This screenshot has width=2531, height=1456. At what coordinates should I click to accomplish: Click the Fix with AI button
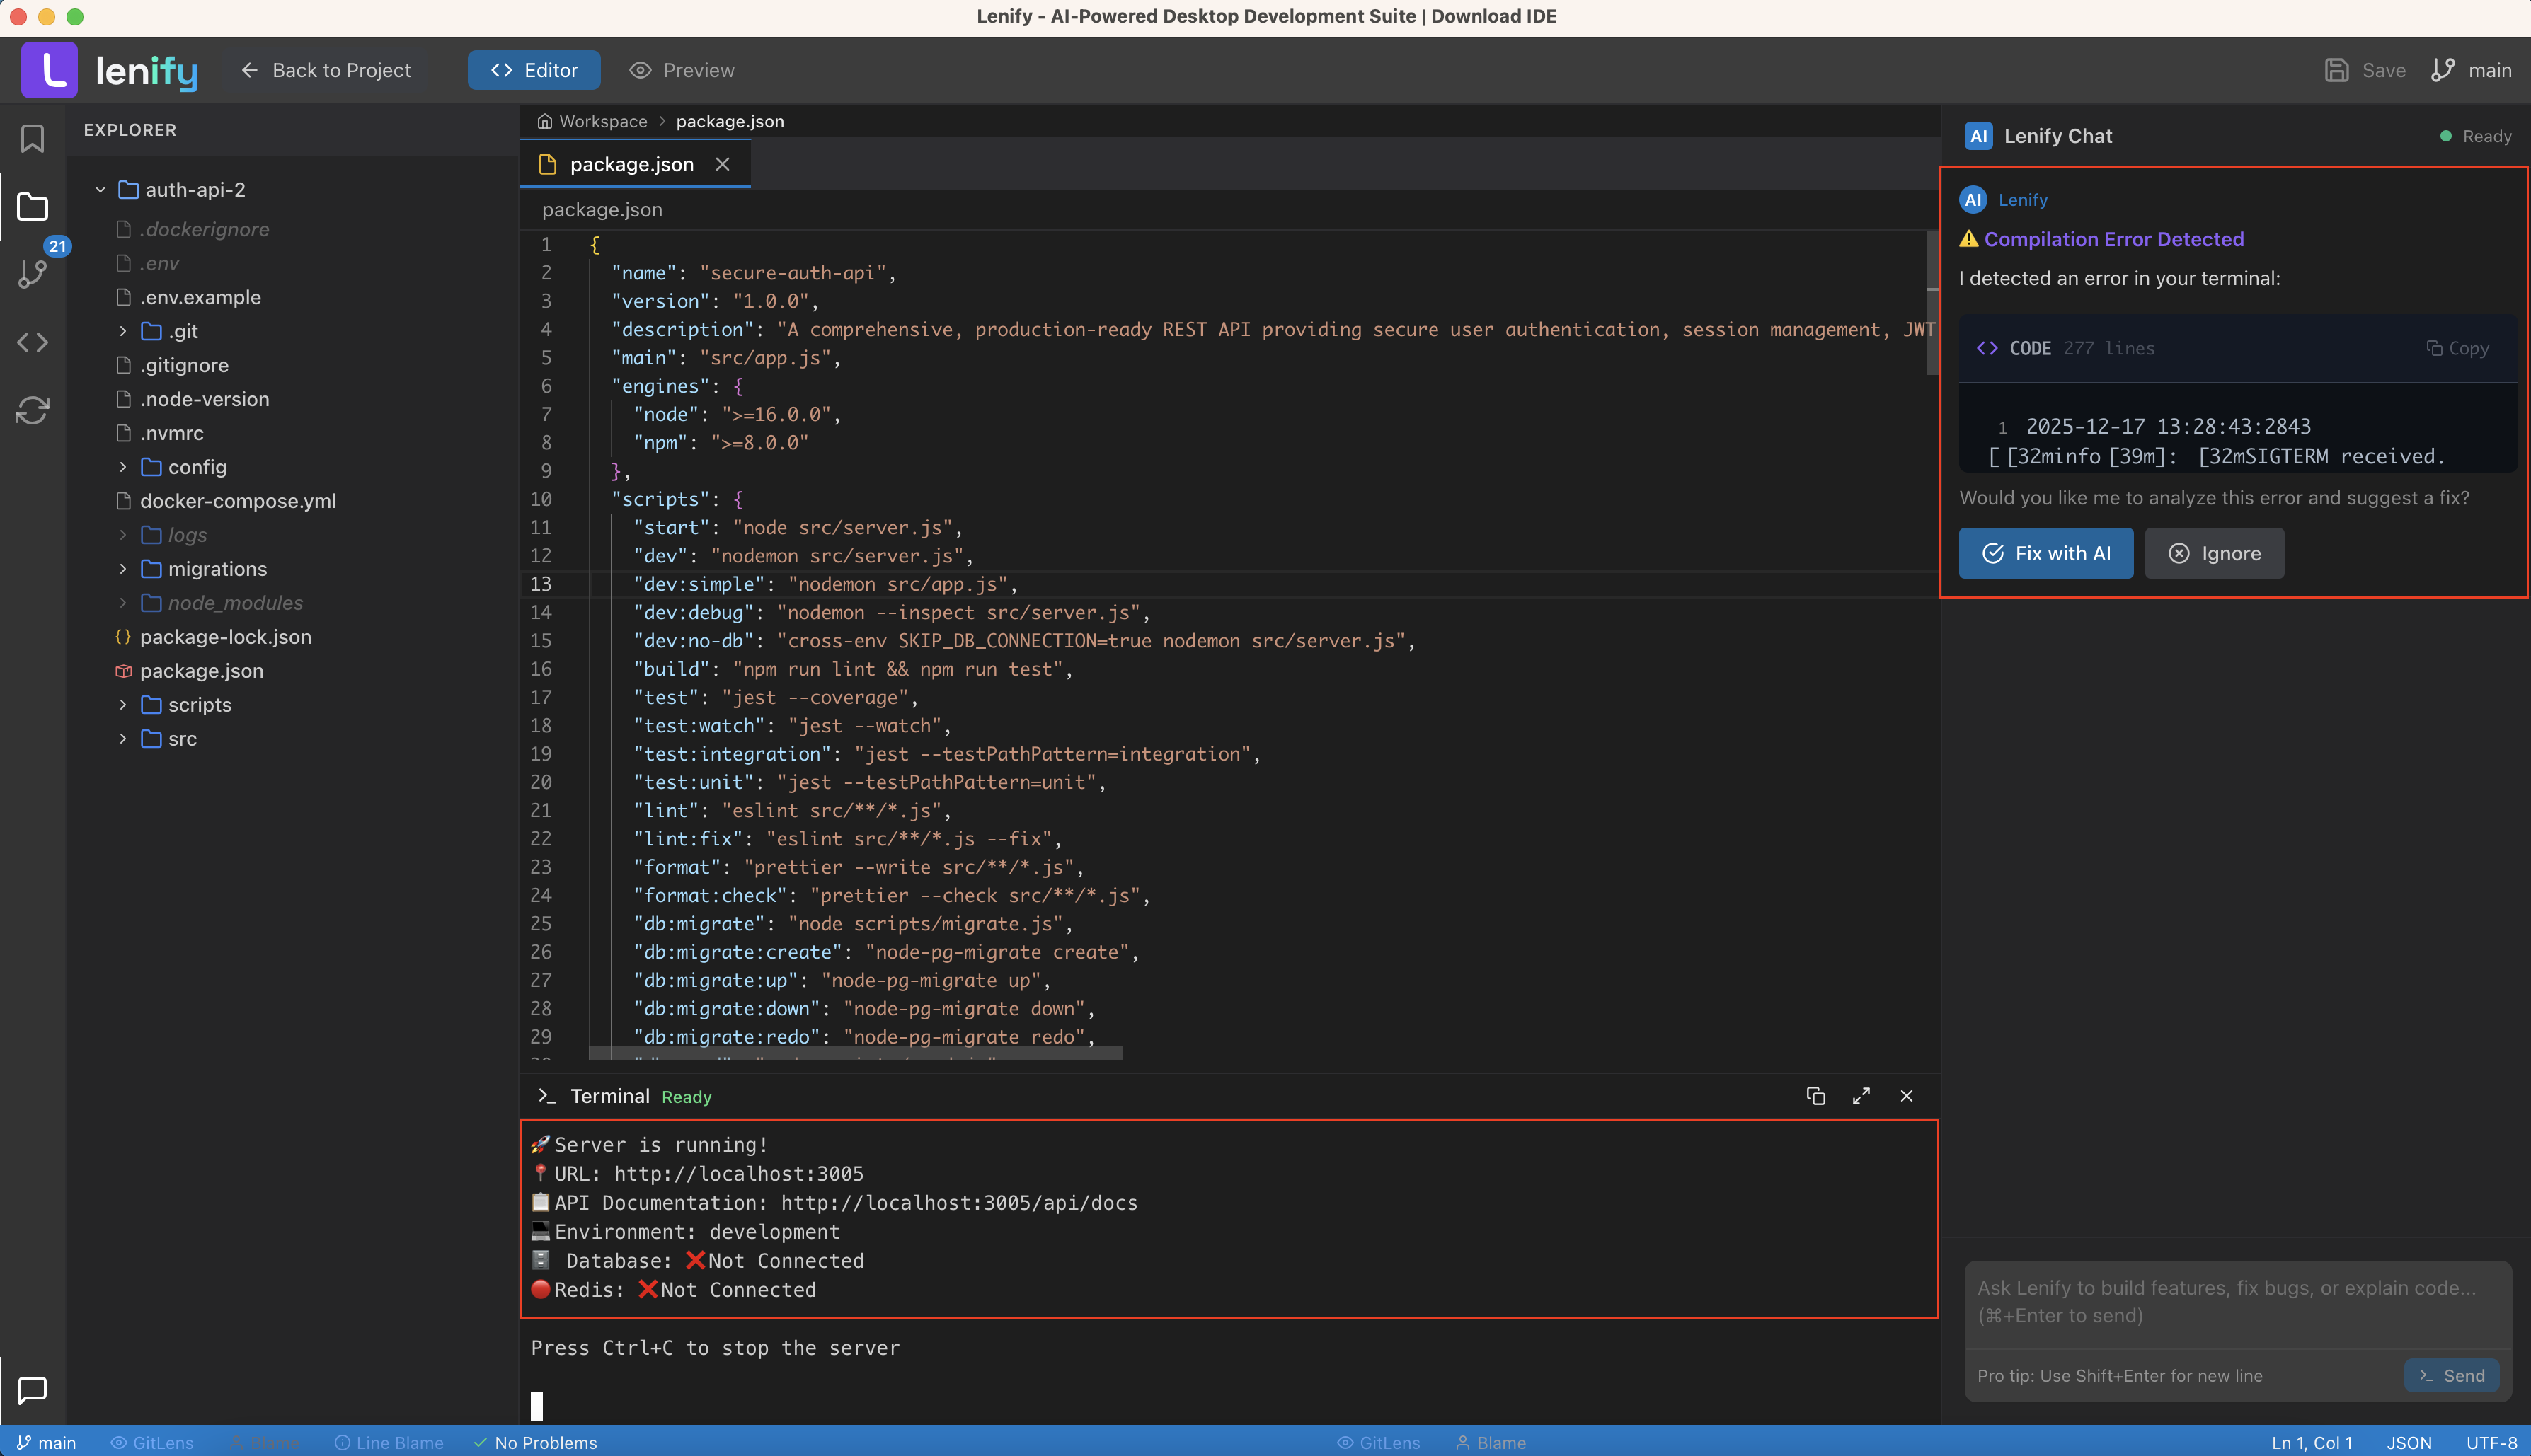coord(2045,553)
